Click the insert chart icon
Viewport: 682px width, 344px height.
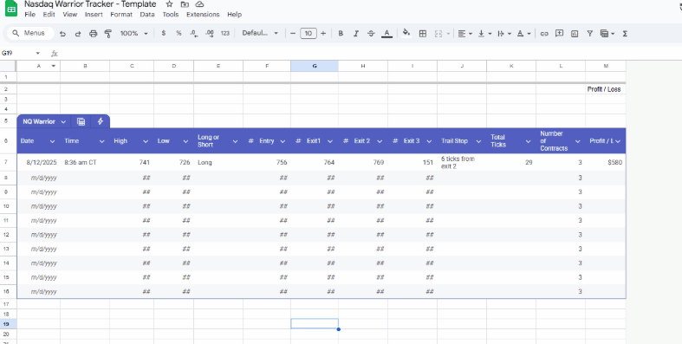575,34
